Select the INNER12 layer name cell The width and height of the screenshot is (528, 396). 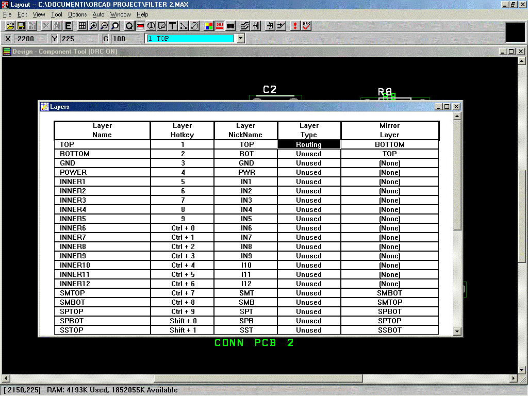point(102,284)
